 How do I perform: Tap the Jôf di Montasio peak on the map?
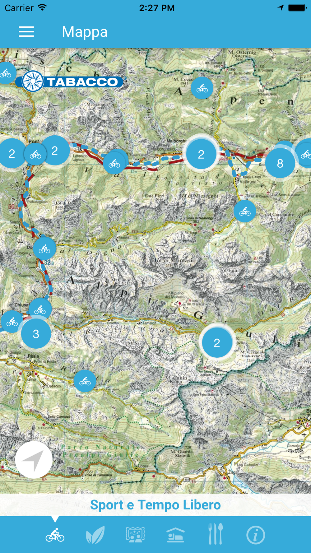(175, 260)
